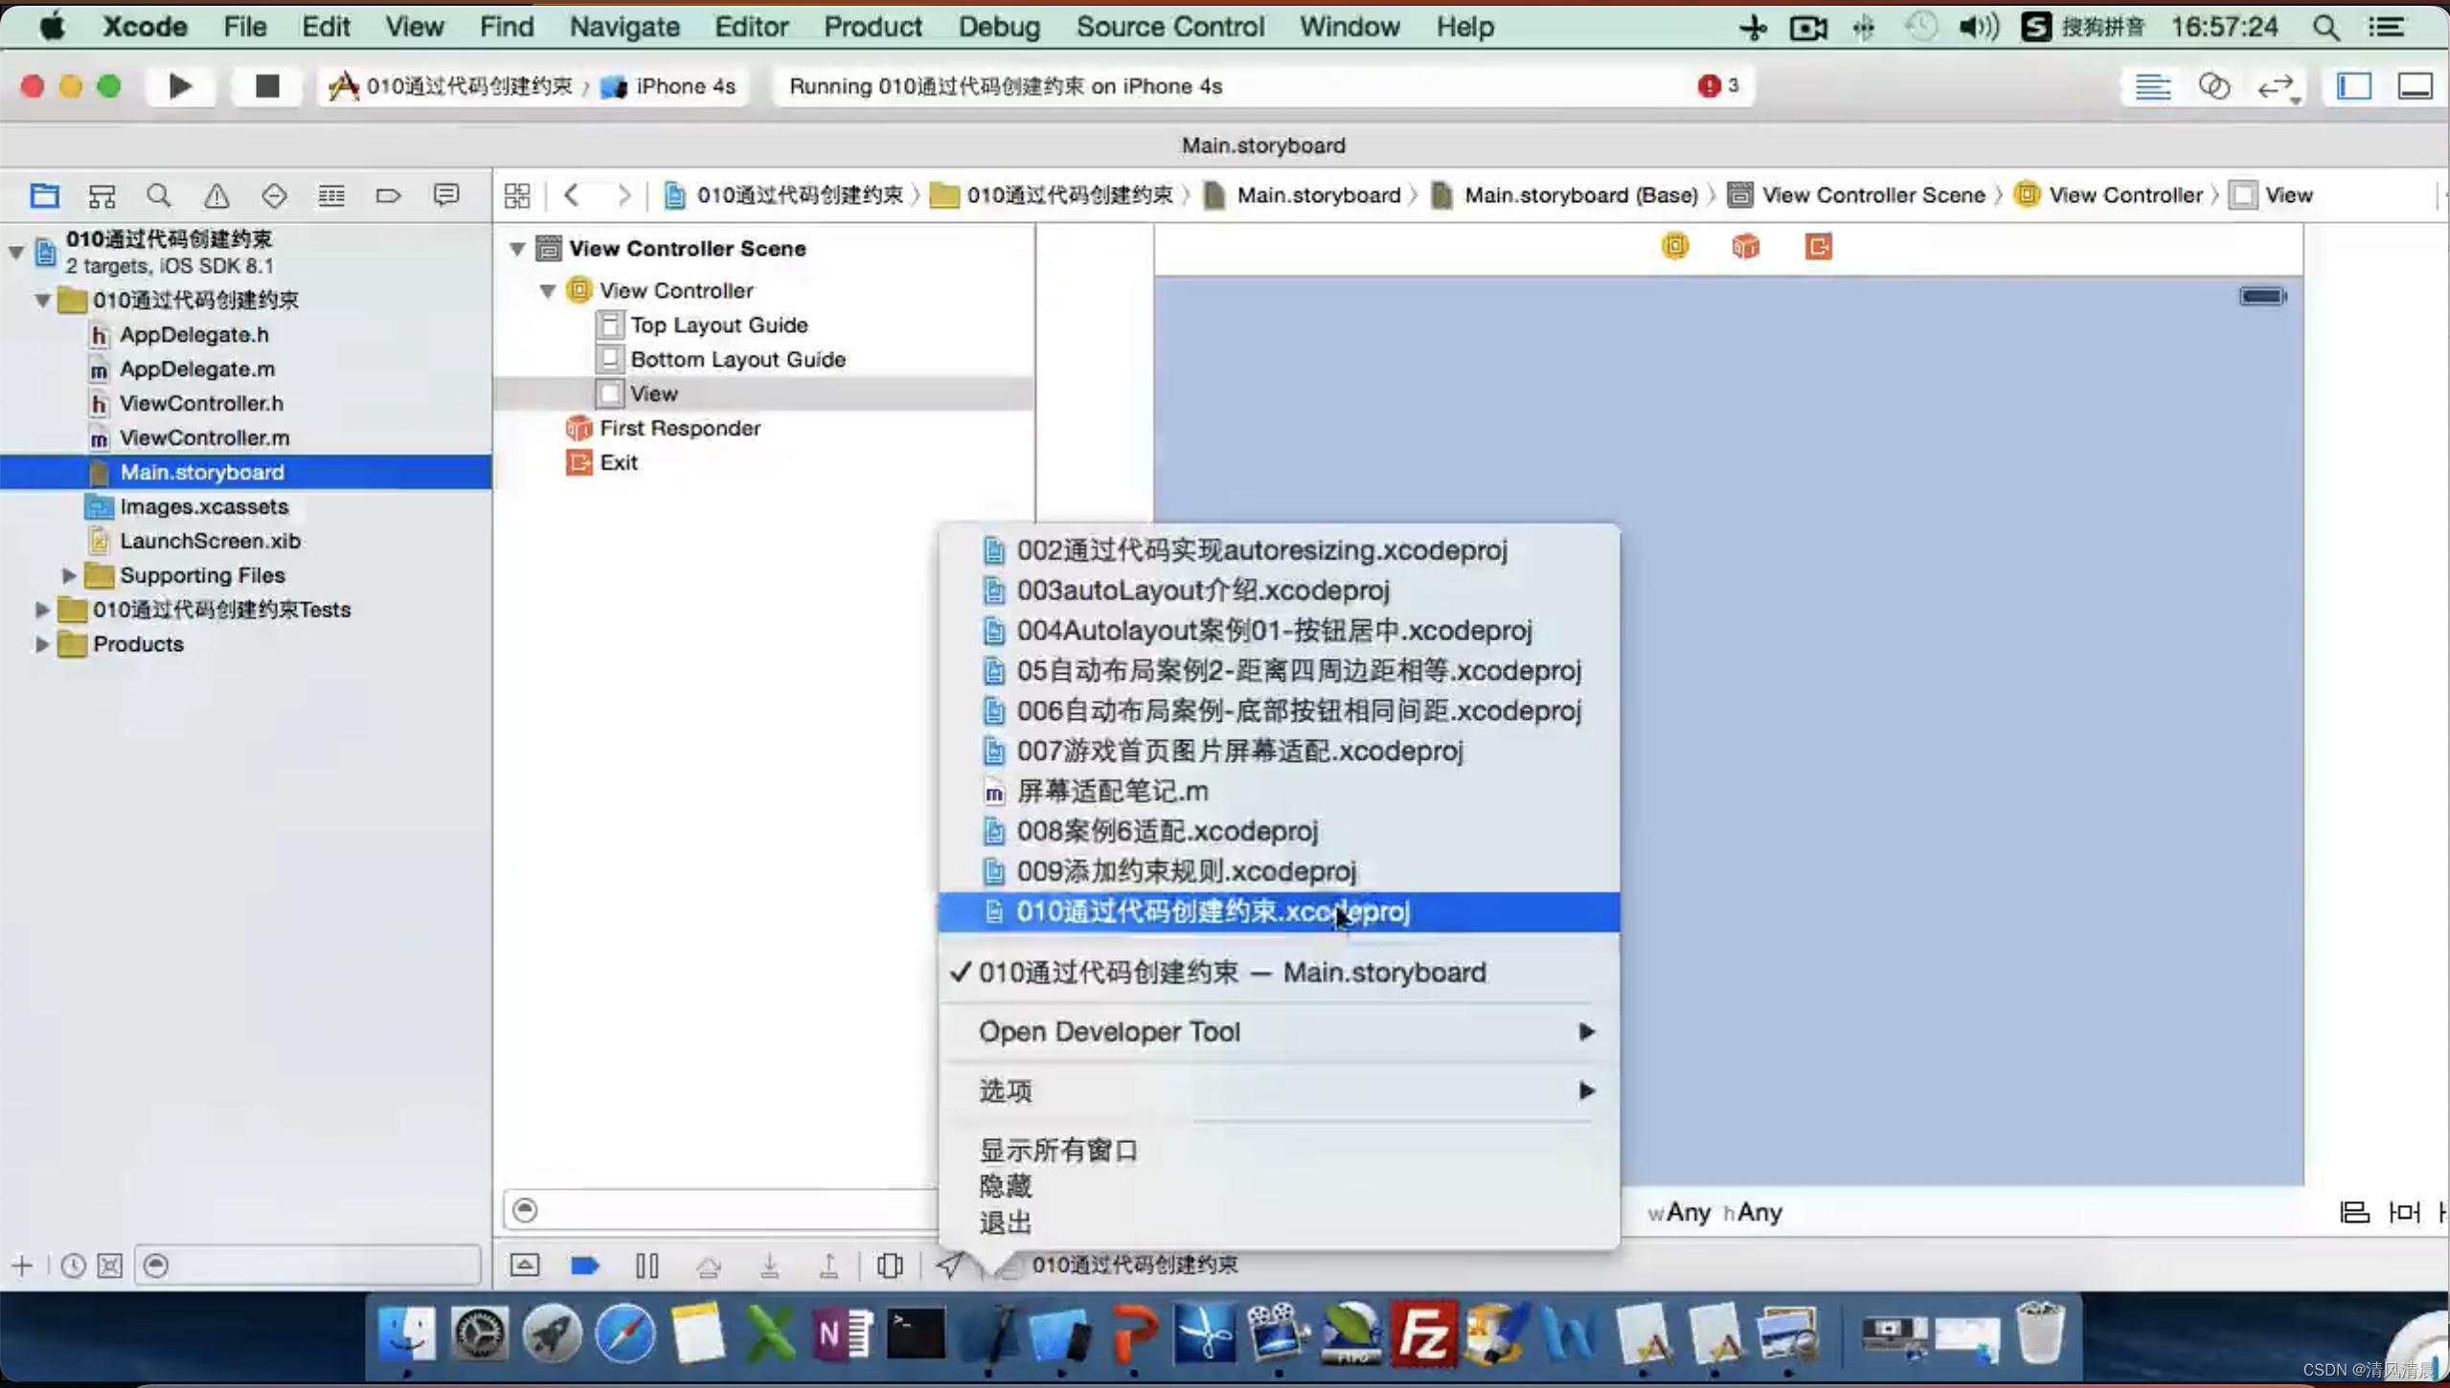The height and width of the screenshot is (1388, 2450).
Task: Toggle the debug area visibility
Action: 2416,86
